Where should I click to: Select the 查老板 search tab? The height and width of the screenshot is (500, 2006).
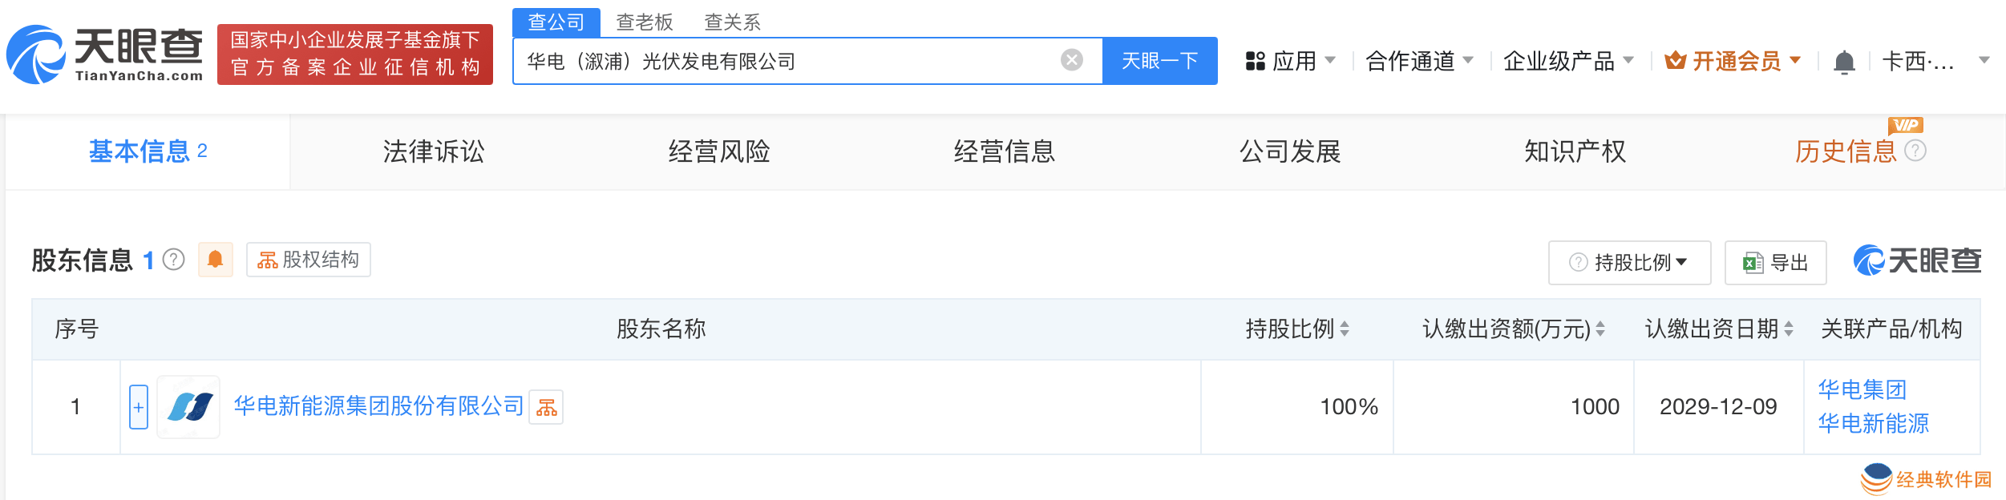pos(644,22)
